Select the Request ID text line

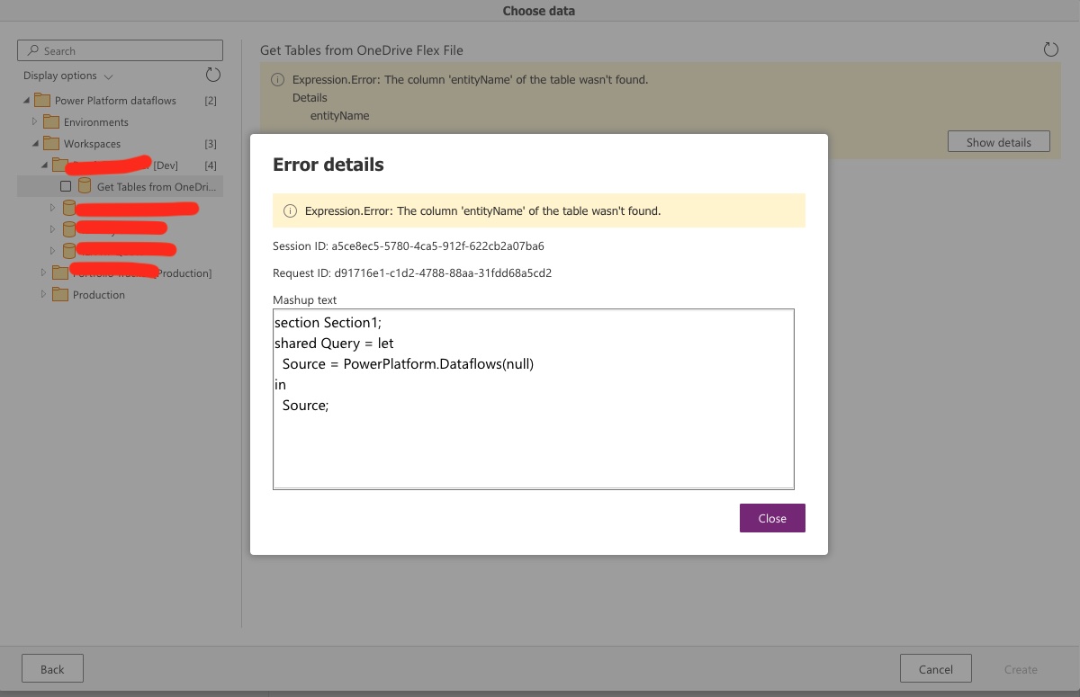point(412,273)
